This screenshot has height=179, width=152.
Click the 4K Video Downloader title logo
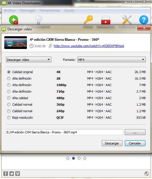point(4,3)
